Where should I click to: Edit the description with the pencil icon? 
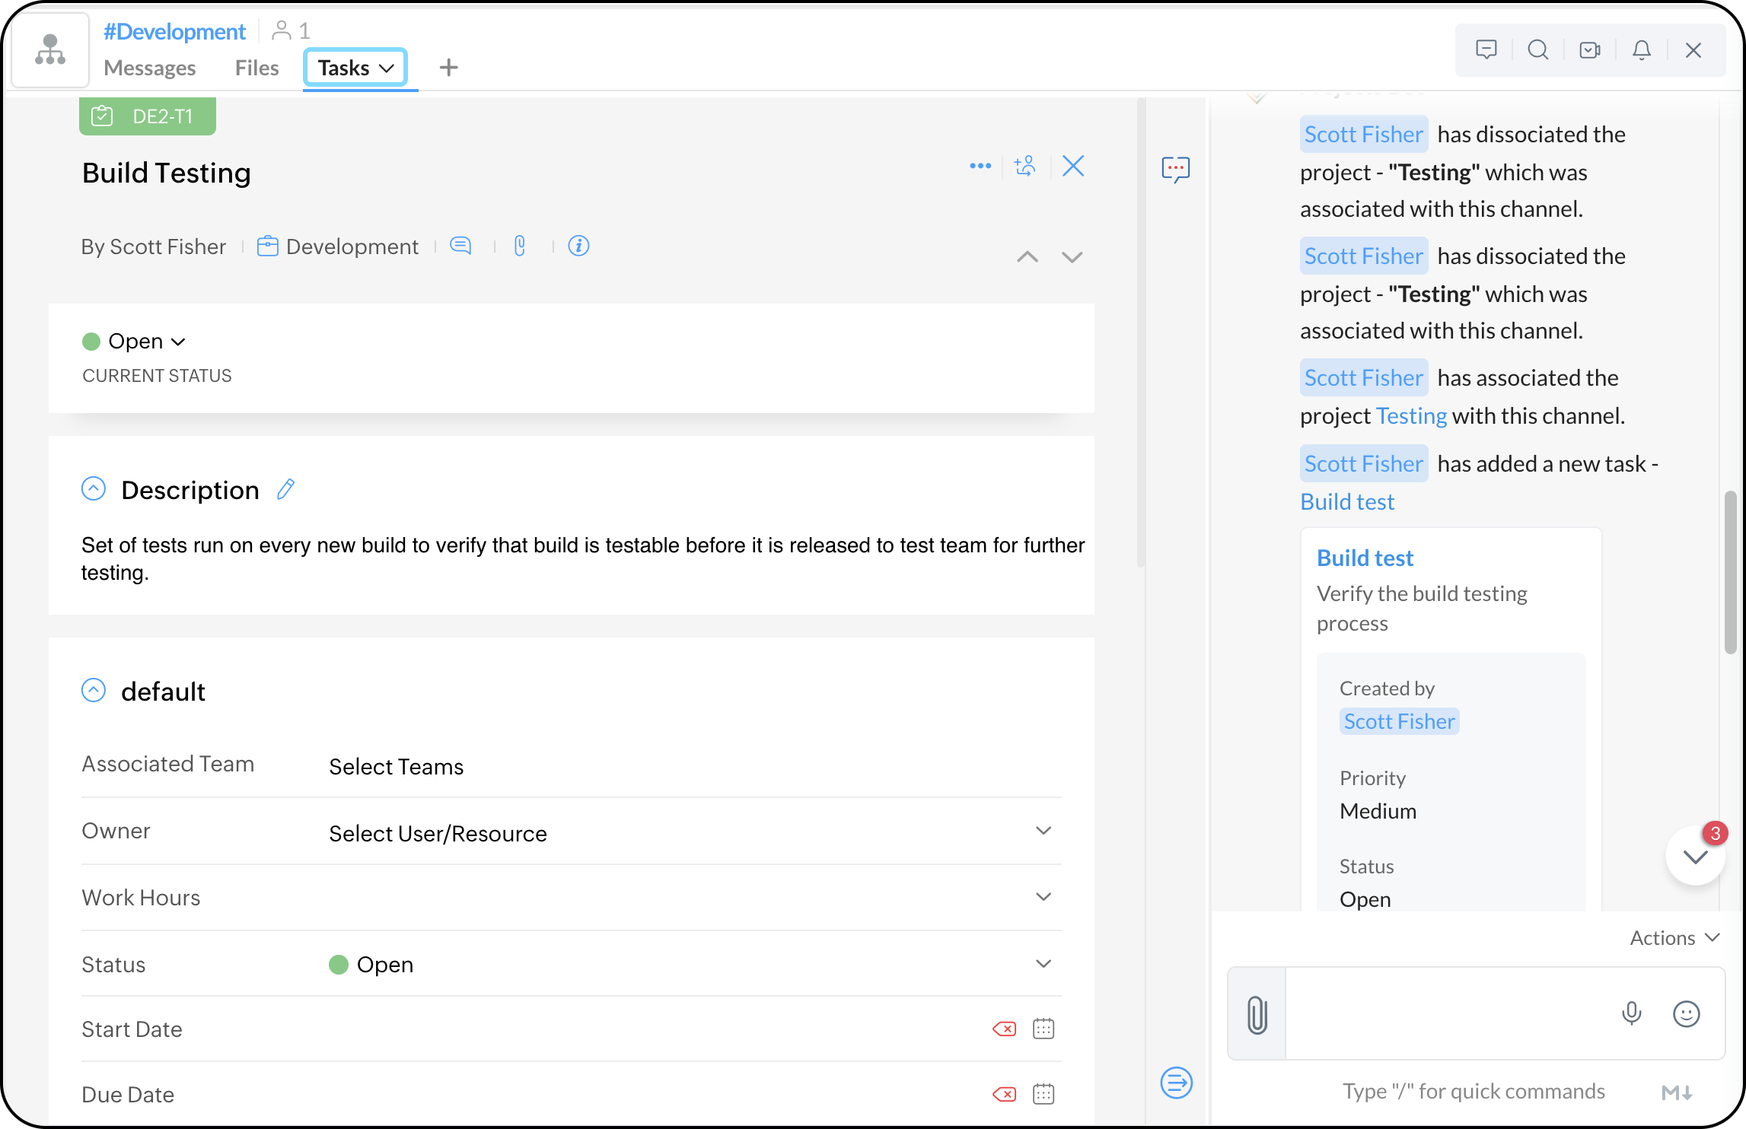tap(286, 489)
